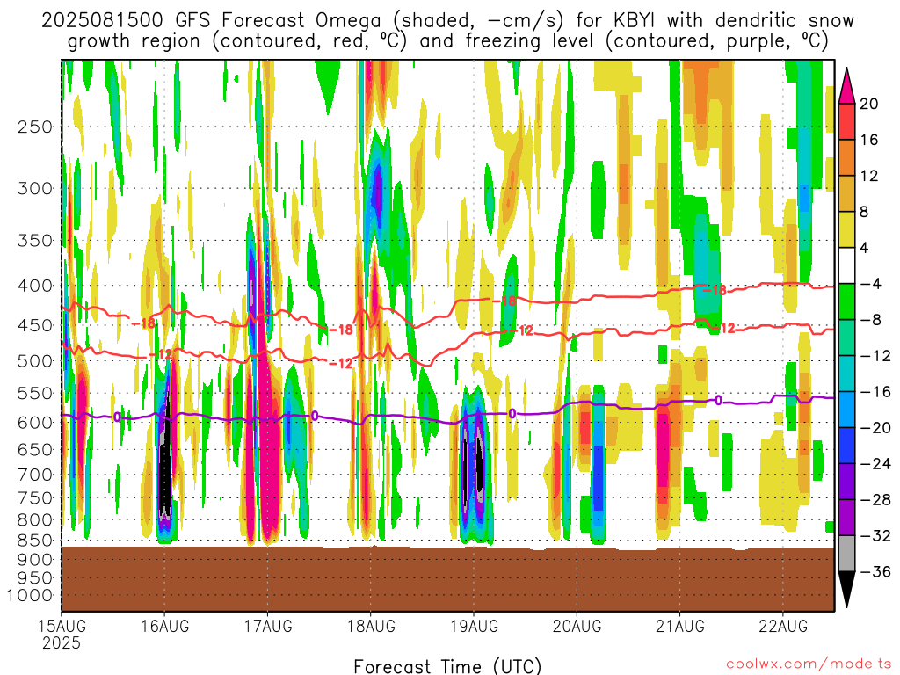Viewport: 900px width, 675px height.
Task: Click the 350 pressure level label
Action: click(x=35, y=241)
